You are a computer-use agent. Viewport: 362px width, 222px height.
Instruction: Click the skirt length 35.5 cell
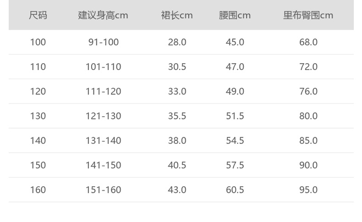(177, 116)
